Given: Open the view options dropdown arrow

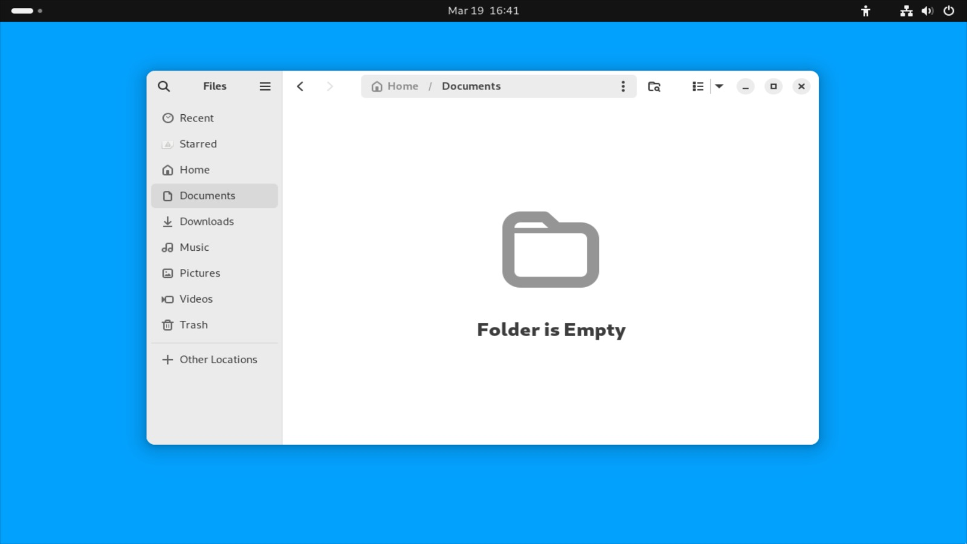Looking at the screenshot, I should coord(719,86).
